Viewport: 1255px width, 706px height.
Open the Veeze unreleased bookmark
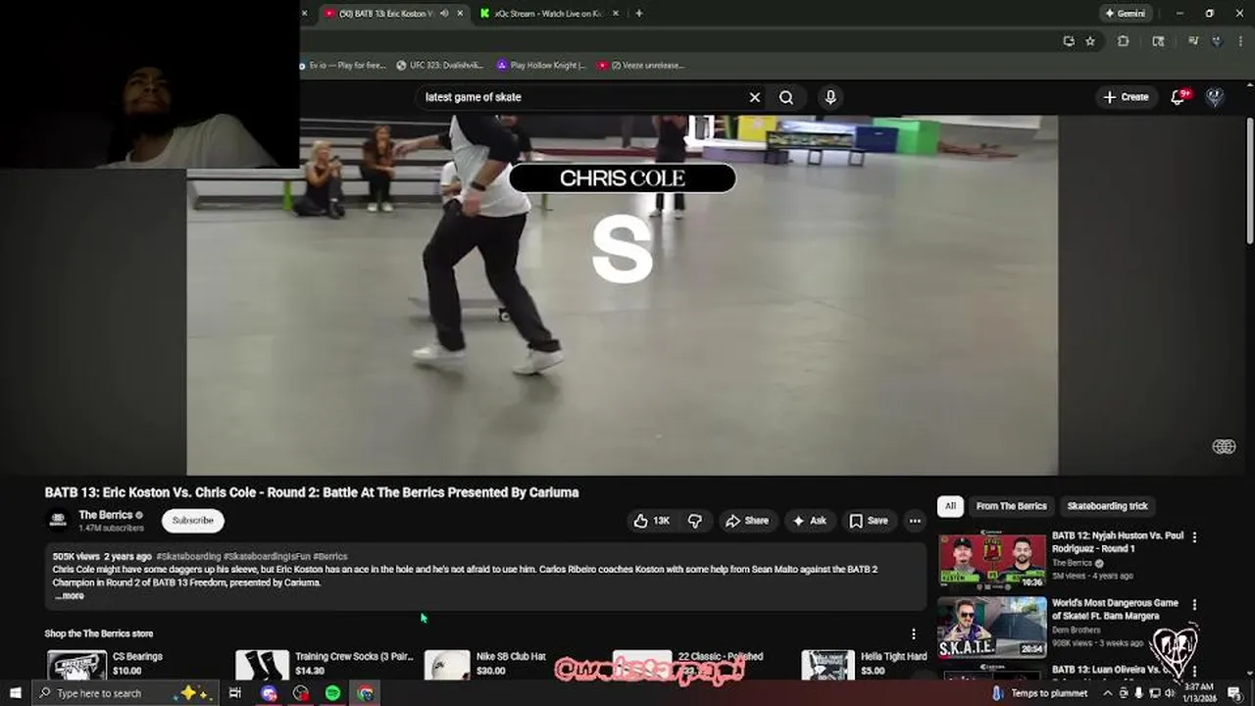pyautogui.click(x=640, y=66)
